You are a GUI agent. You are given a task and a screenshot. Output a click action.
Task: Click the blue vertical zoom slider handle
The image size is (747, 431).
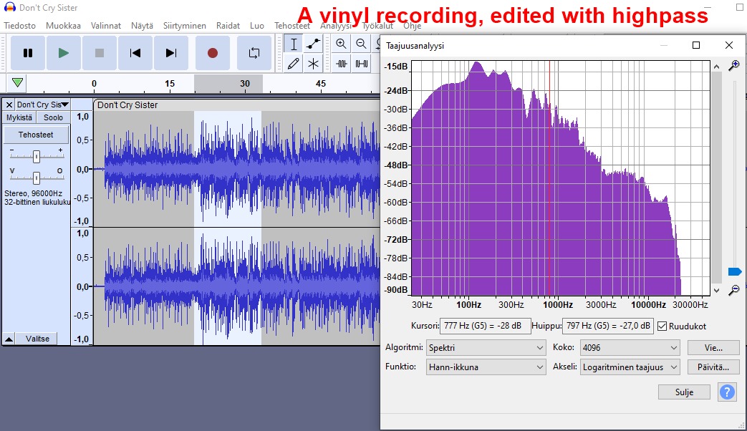tap(735, 271)
